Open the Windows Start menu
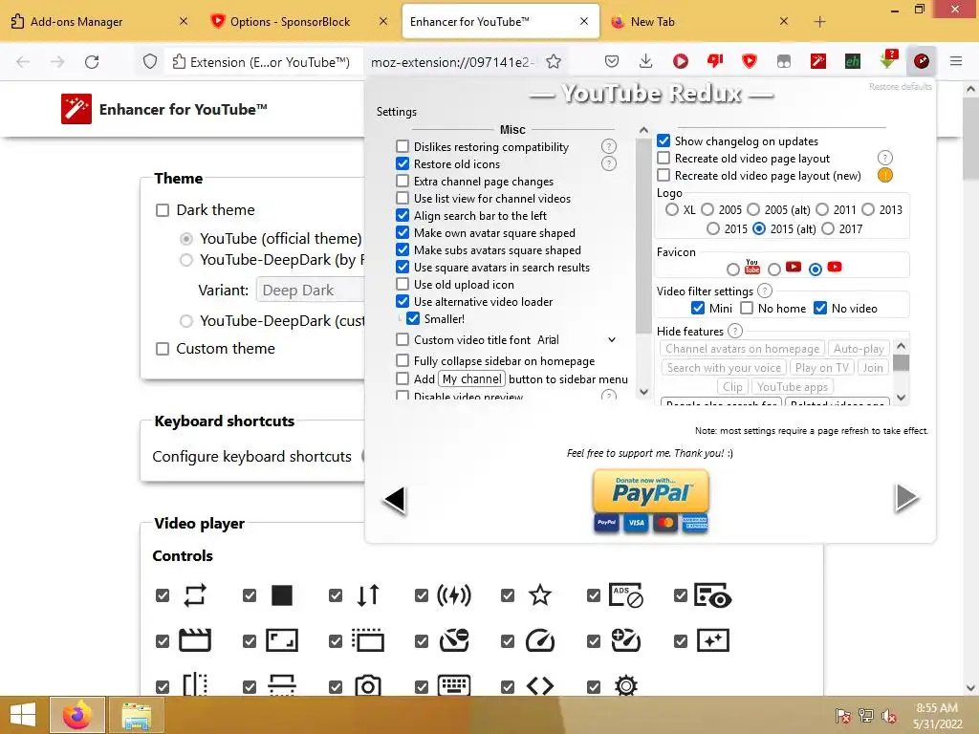 pos(23,715)
